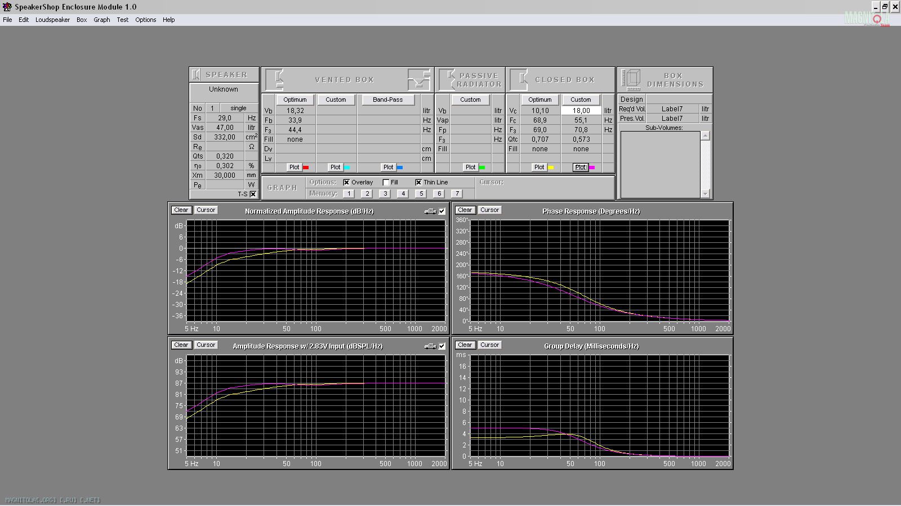Click the Speaker panel loudspeaker icon

(x=196, y=74)
